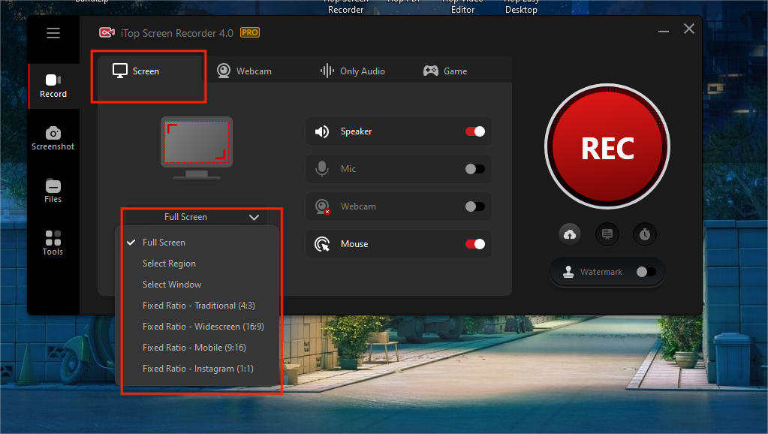768x434 pixels.
Task: Click the PRO badge
Action: tap(248, 32)
